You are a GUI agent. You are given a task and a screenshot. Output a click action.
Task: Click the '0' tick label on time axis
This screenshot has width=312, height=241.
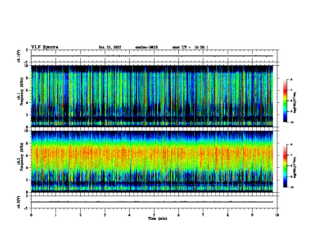click(31, 215)
